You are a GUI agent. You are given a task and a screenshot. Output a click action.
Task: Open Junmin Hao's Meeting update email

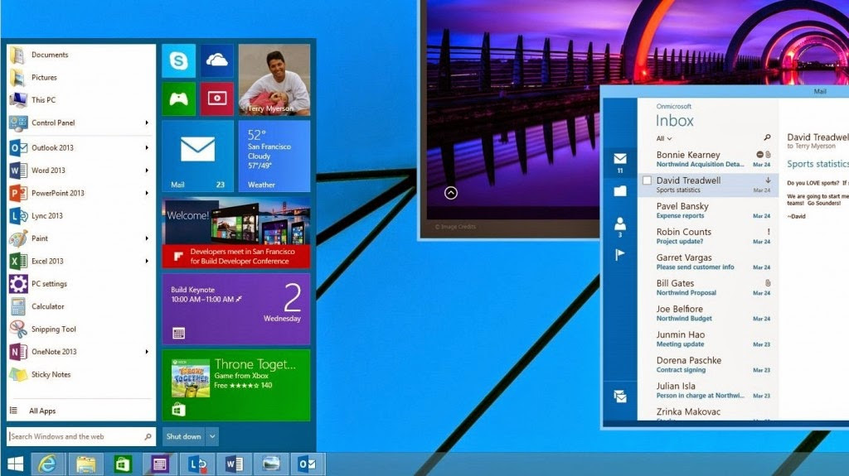708,339
